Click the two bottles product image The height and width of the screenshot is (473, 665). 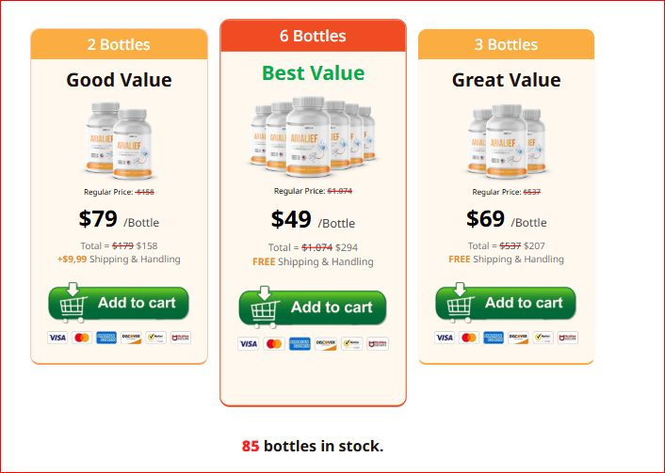click(119, 140)
